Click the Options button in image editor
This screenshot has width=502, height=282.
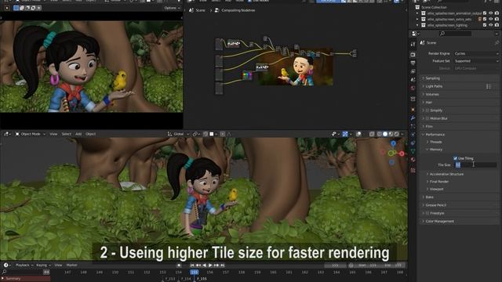click(172, 8)
